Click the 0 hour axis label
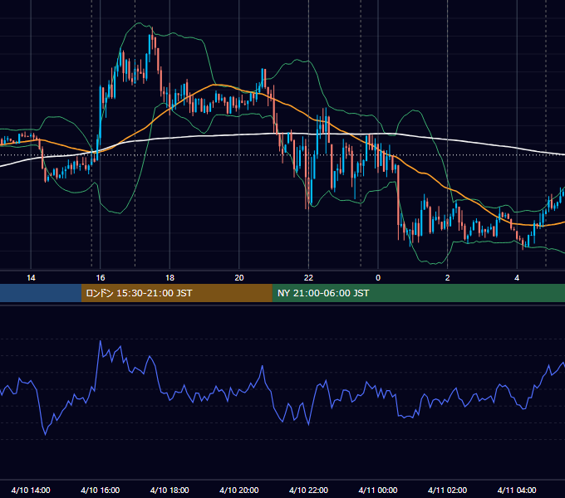 [x=378, y=278]
